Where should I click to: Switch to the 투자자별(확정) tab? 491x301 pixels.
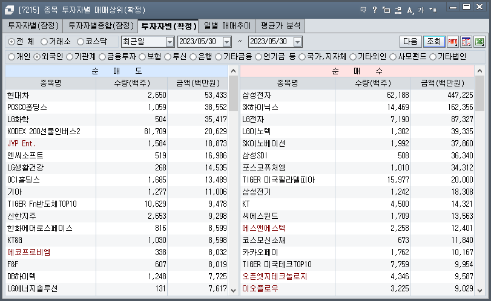[168, 25]
